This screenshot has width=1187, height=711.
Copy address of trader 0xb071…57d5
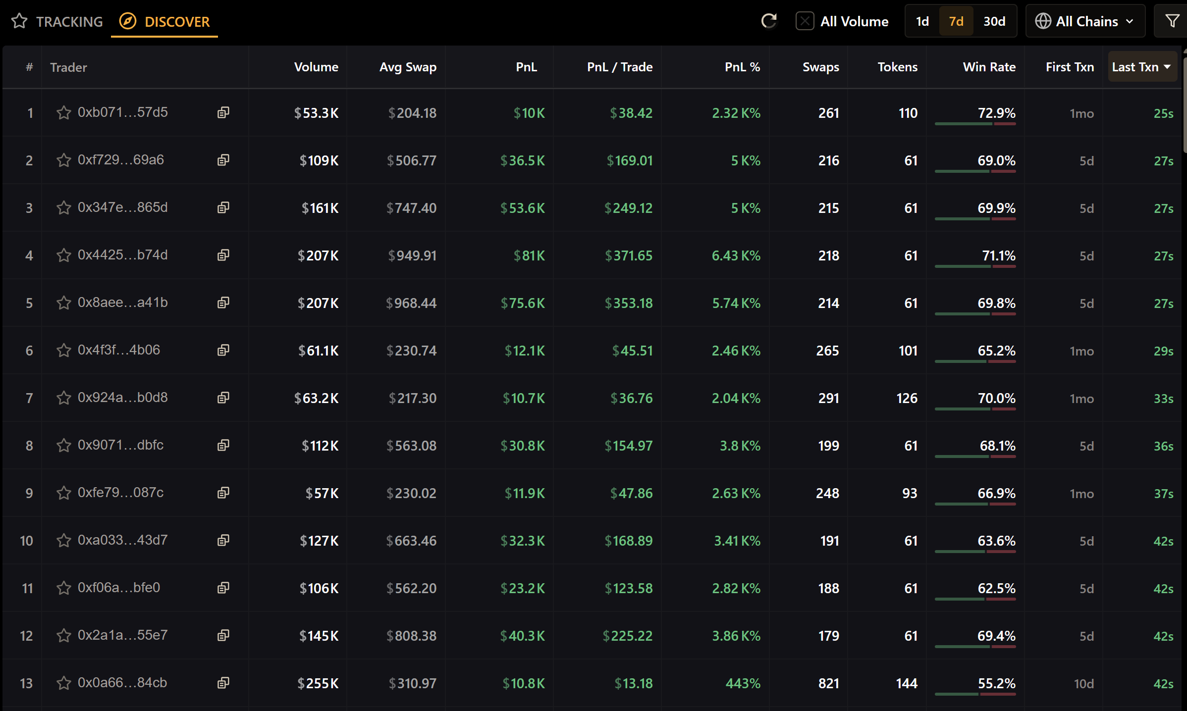(x=223, y=113)
